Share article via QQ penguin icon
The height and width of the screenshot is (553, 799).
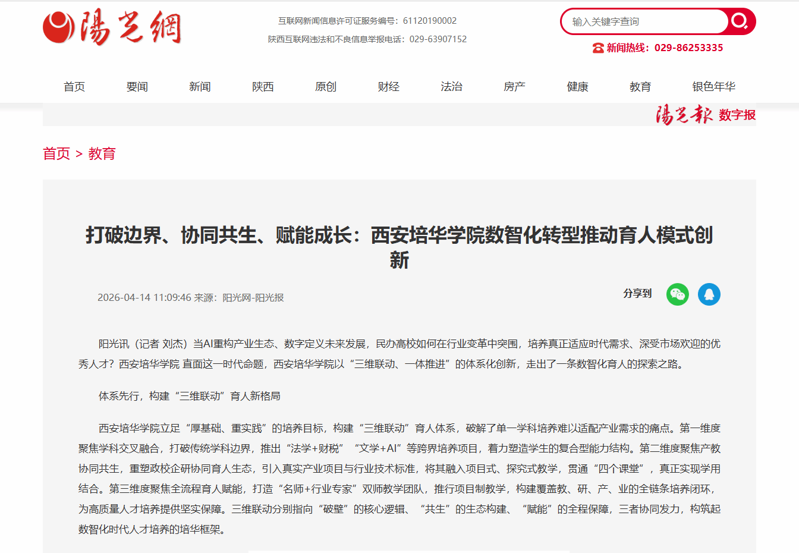(709, 294)
